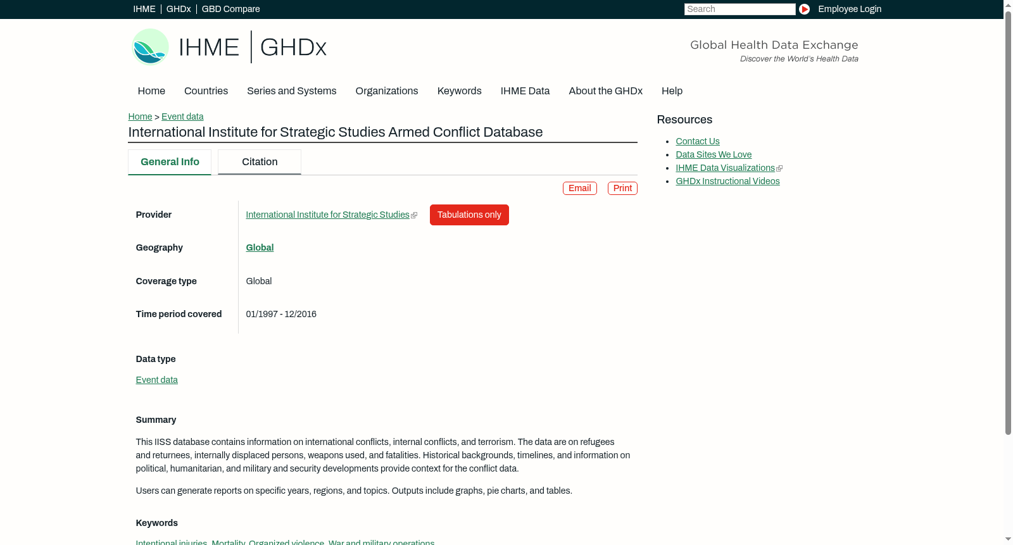
Task: Open Help menu item
Action: tap(672, 91)
